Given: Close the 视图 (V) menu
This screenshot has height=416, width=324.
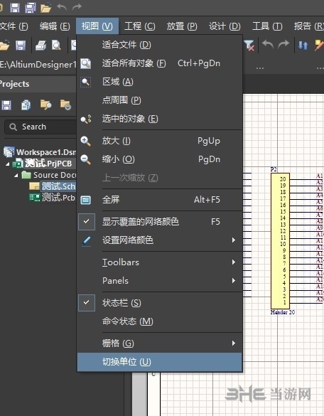Looking at the screenshot, I should tap(97, 26).
